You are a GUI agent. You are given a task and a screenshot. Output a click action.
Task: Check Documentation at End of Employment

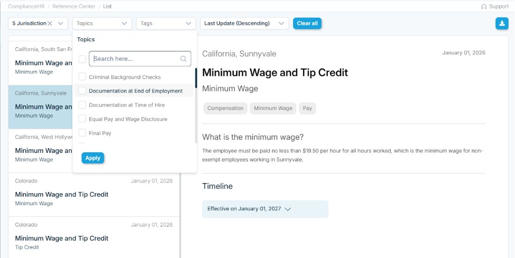(x=82, y=91)
